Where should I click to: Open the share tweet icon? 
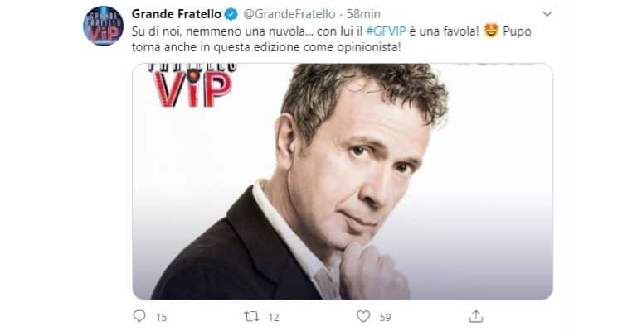[476, 316]
